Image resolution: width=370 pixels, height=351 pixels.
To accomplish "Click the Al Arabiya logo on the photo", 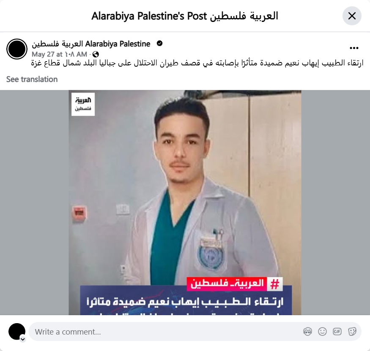I will point(83,104).
